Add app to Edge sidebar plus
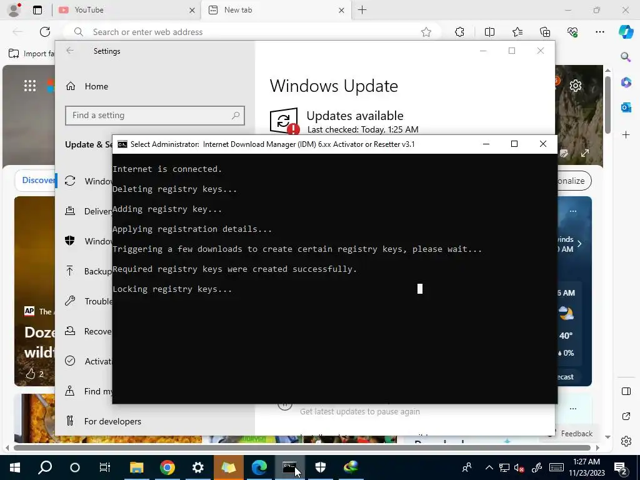The width and height of the screenshot is (640, 480). point(626,135)
